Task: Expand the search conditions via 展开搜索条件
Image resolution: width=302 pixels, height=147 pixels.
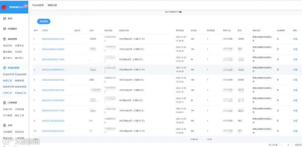Action: pos(172,12)
